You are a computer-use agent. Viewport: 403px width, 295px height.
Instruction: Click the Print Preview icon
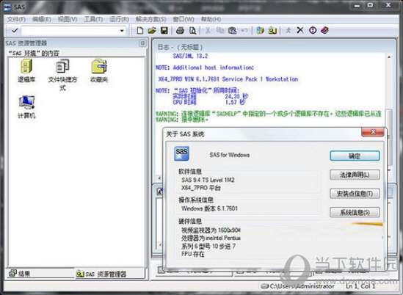(192, 31)
